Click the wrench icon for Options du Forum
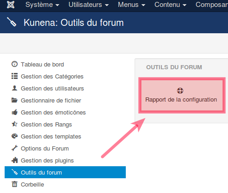Viewport: 228px width, 193px height. coord(14,148)
